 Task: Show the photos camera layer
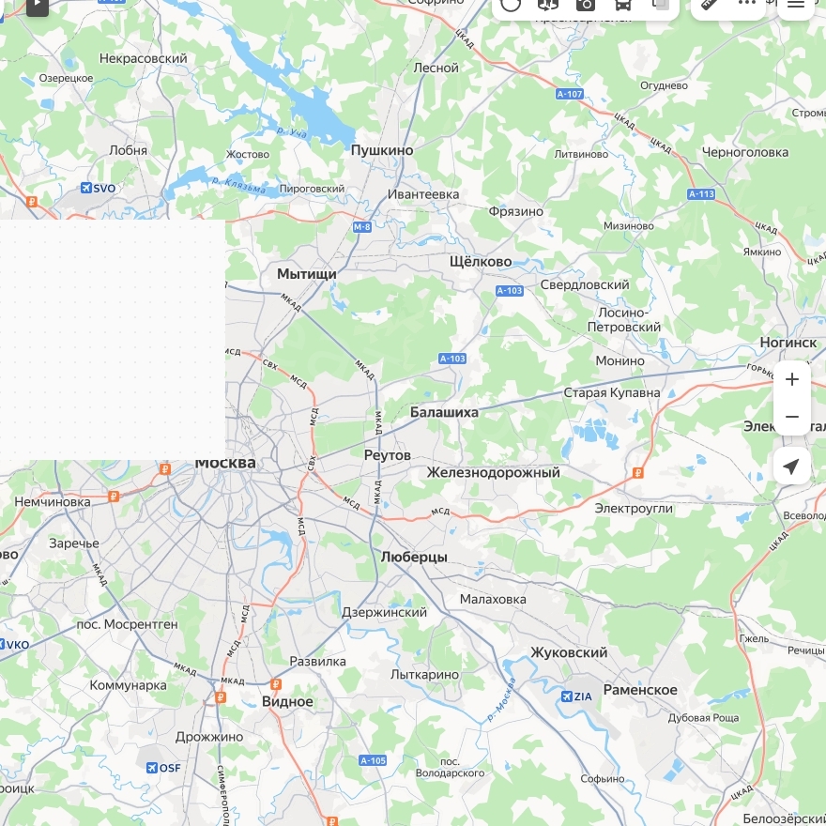(586, 4)
